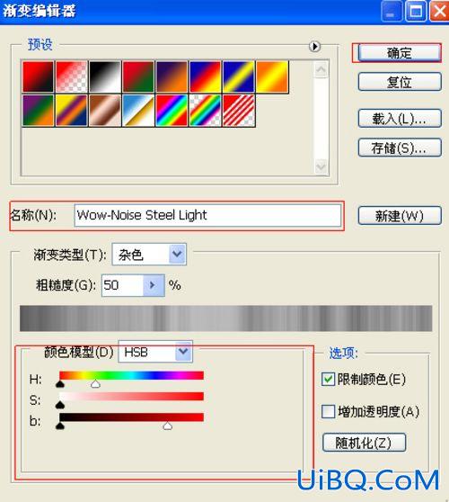
Task: Open the roughness slider popup arrow
Action: [x=154, y=285]
